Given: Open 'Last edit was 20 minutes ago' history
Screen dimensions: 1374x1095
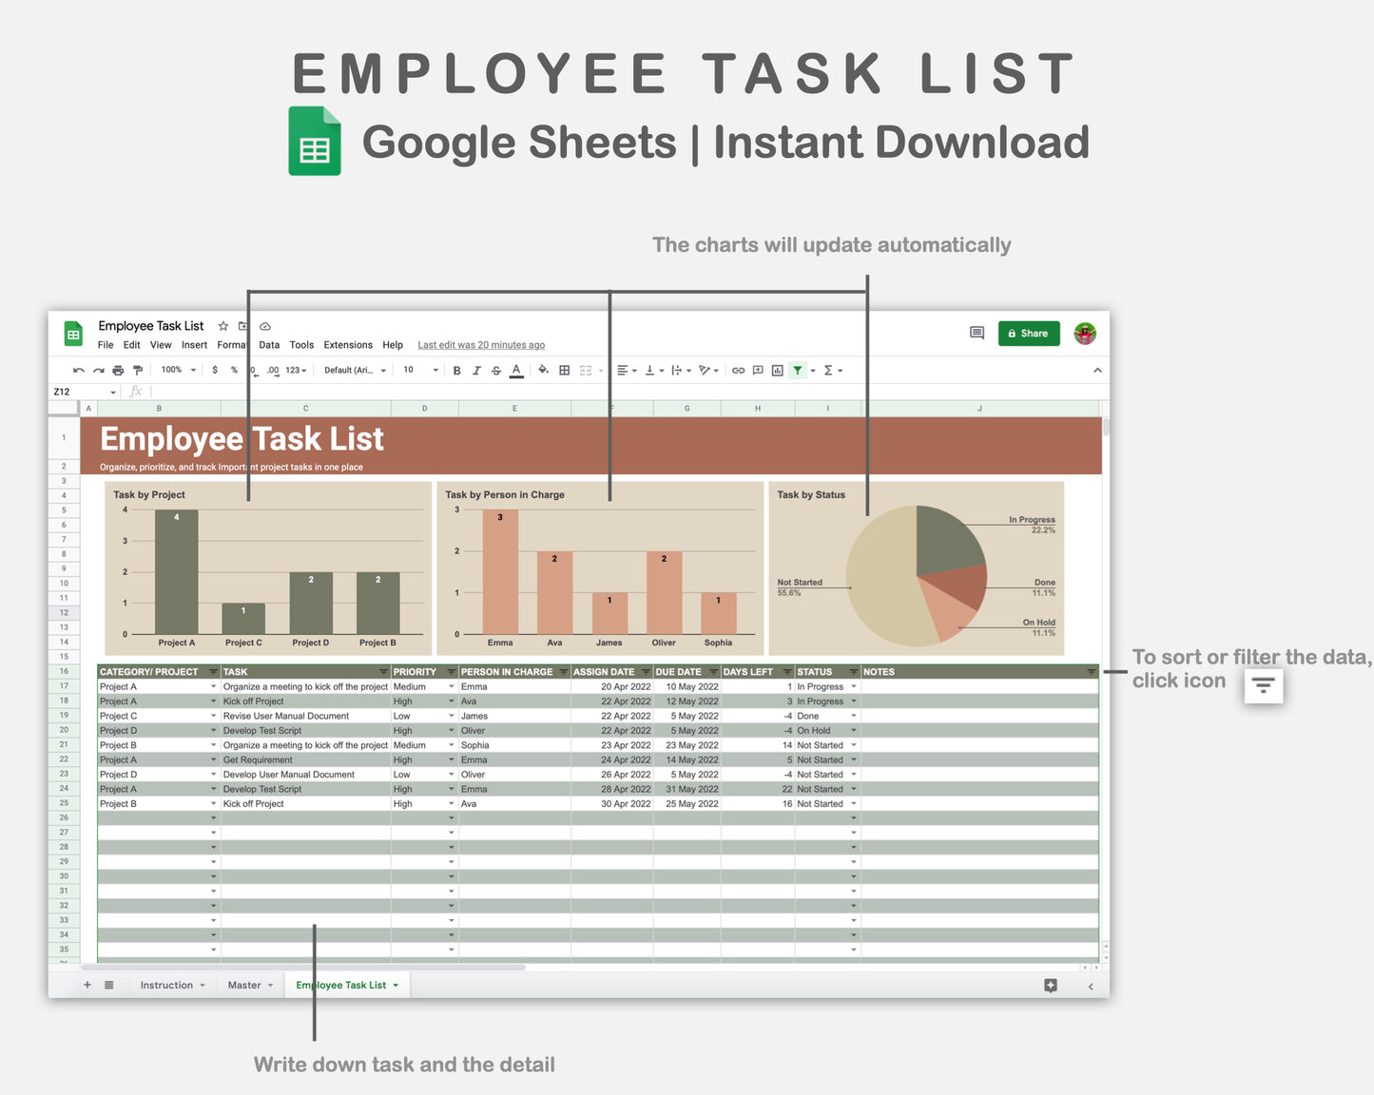Looking at the screenshot, I should [480, 345].
